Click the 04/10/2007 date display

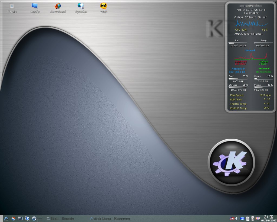269,220
